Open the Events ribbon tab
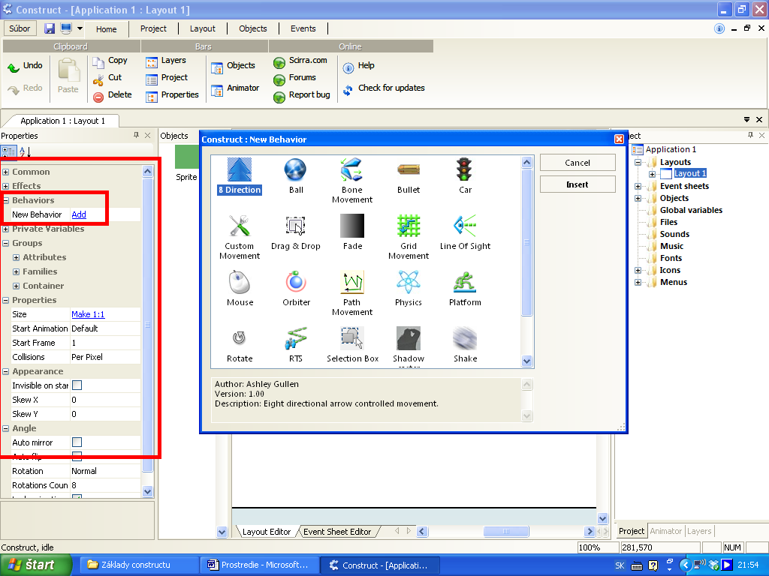The height and width of the screenshot is (576, 769). point(303,28)
